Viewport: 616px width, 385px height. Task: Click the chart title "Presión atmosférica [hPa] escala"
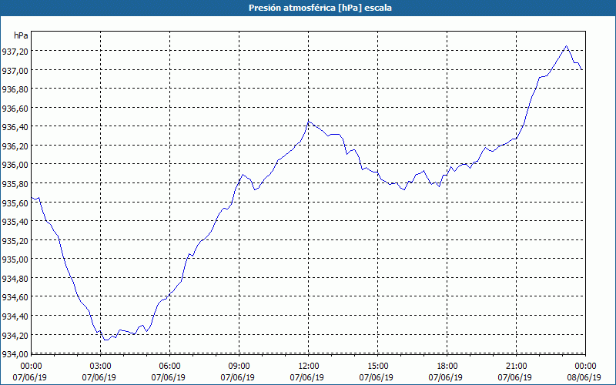tap(320, 8)
